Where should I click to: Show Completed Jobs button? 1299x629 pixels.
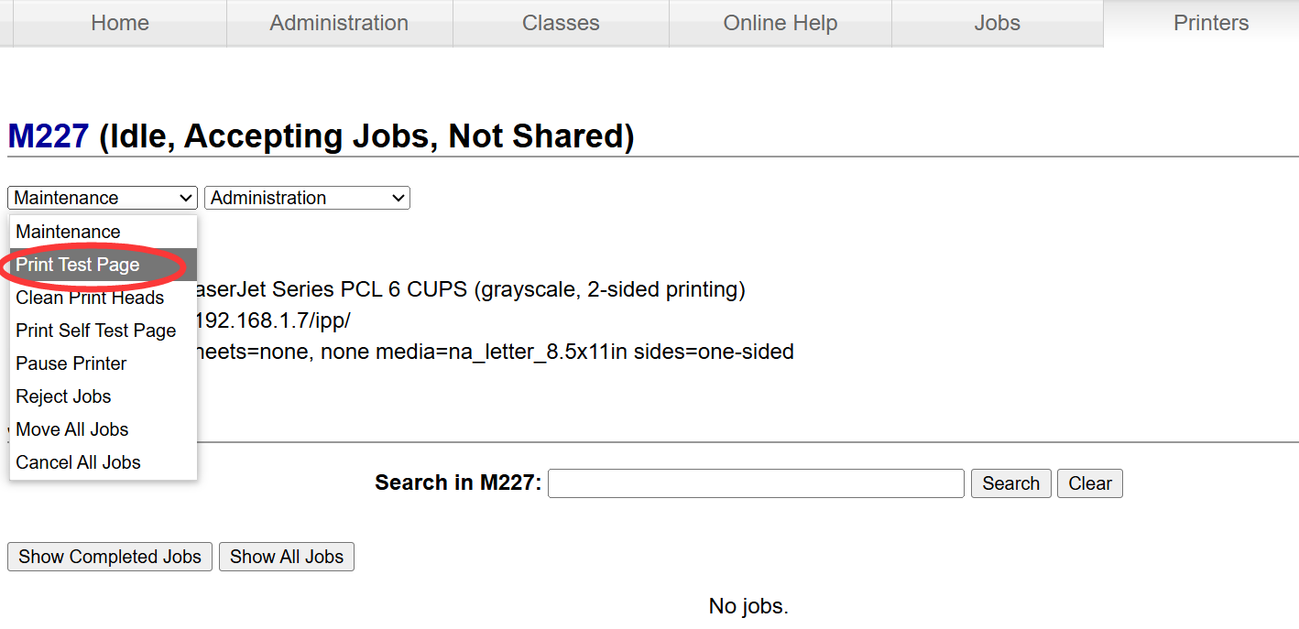(x=110, y=557)
